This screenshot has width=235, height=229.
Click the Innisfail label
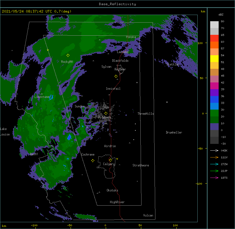(x=113, y=89)
